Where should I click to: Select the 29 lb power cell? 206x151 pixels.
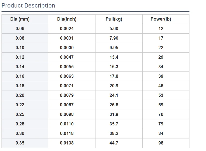(161, 57)
